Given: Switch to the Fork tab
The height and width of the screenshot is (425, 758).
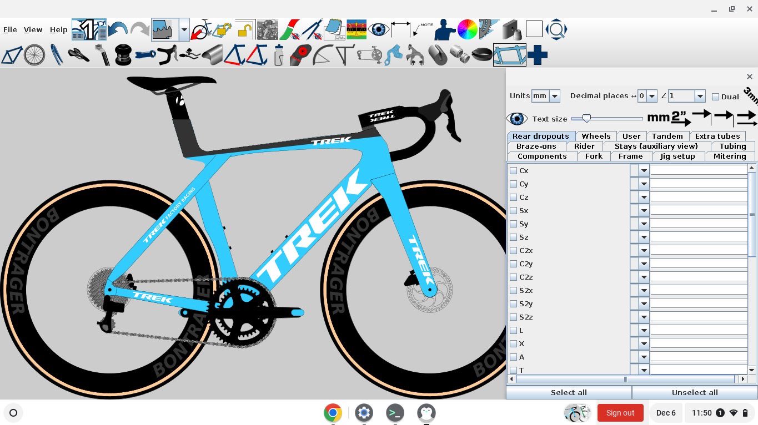Looking at the screenshot, I should point(594,156).
